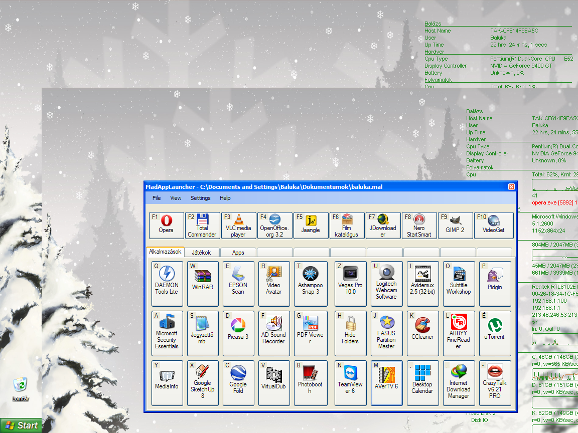The width and height of the screenshot is (578, 433).
Task: Launch AVerTV 6
Action: [x=387, y=383]
